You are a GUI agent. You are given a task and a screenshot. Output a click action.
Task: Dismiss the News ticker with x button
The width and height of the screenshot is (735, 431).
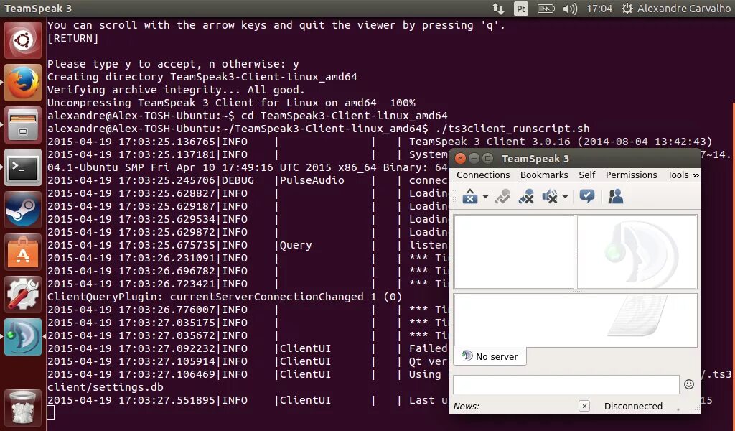tap(584, 406)
